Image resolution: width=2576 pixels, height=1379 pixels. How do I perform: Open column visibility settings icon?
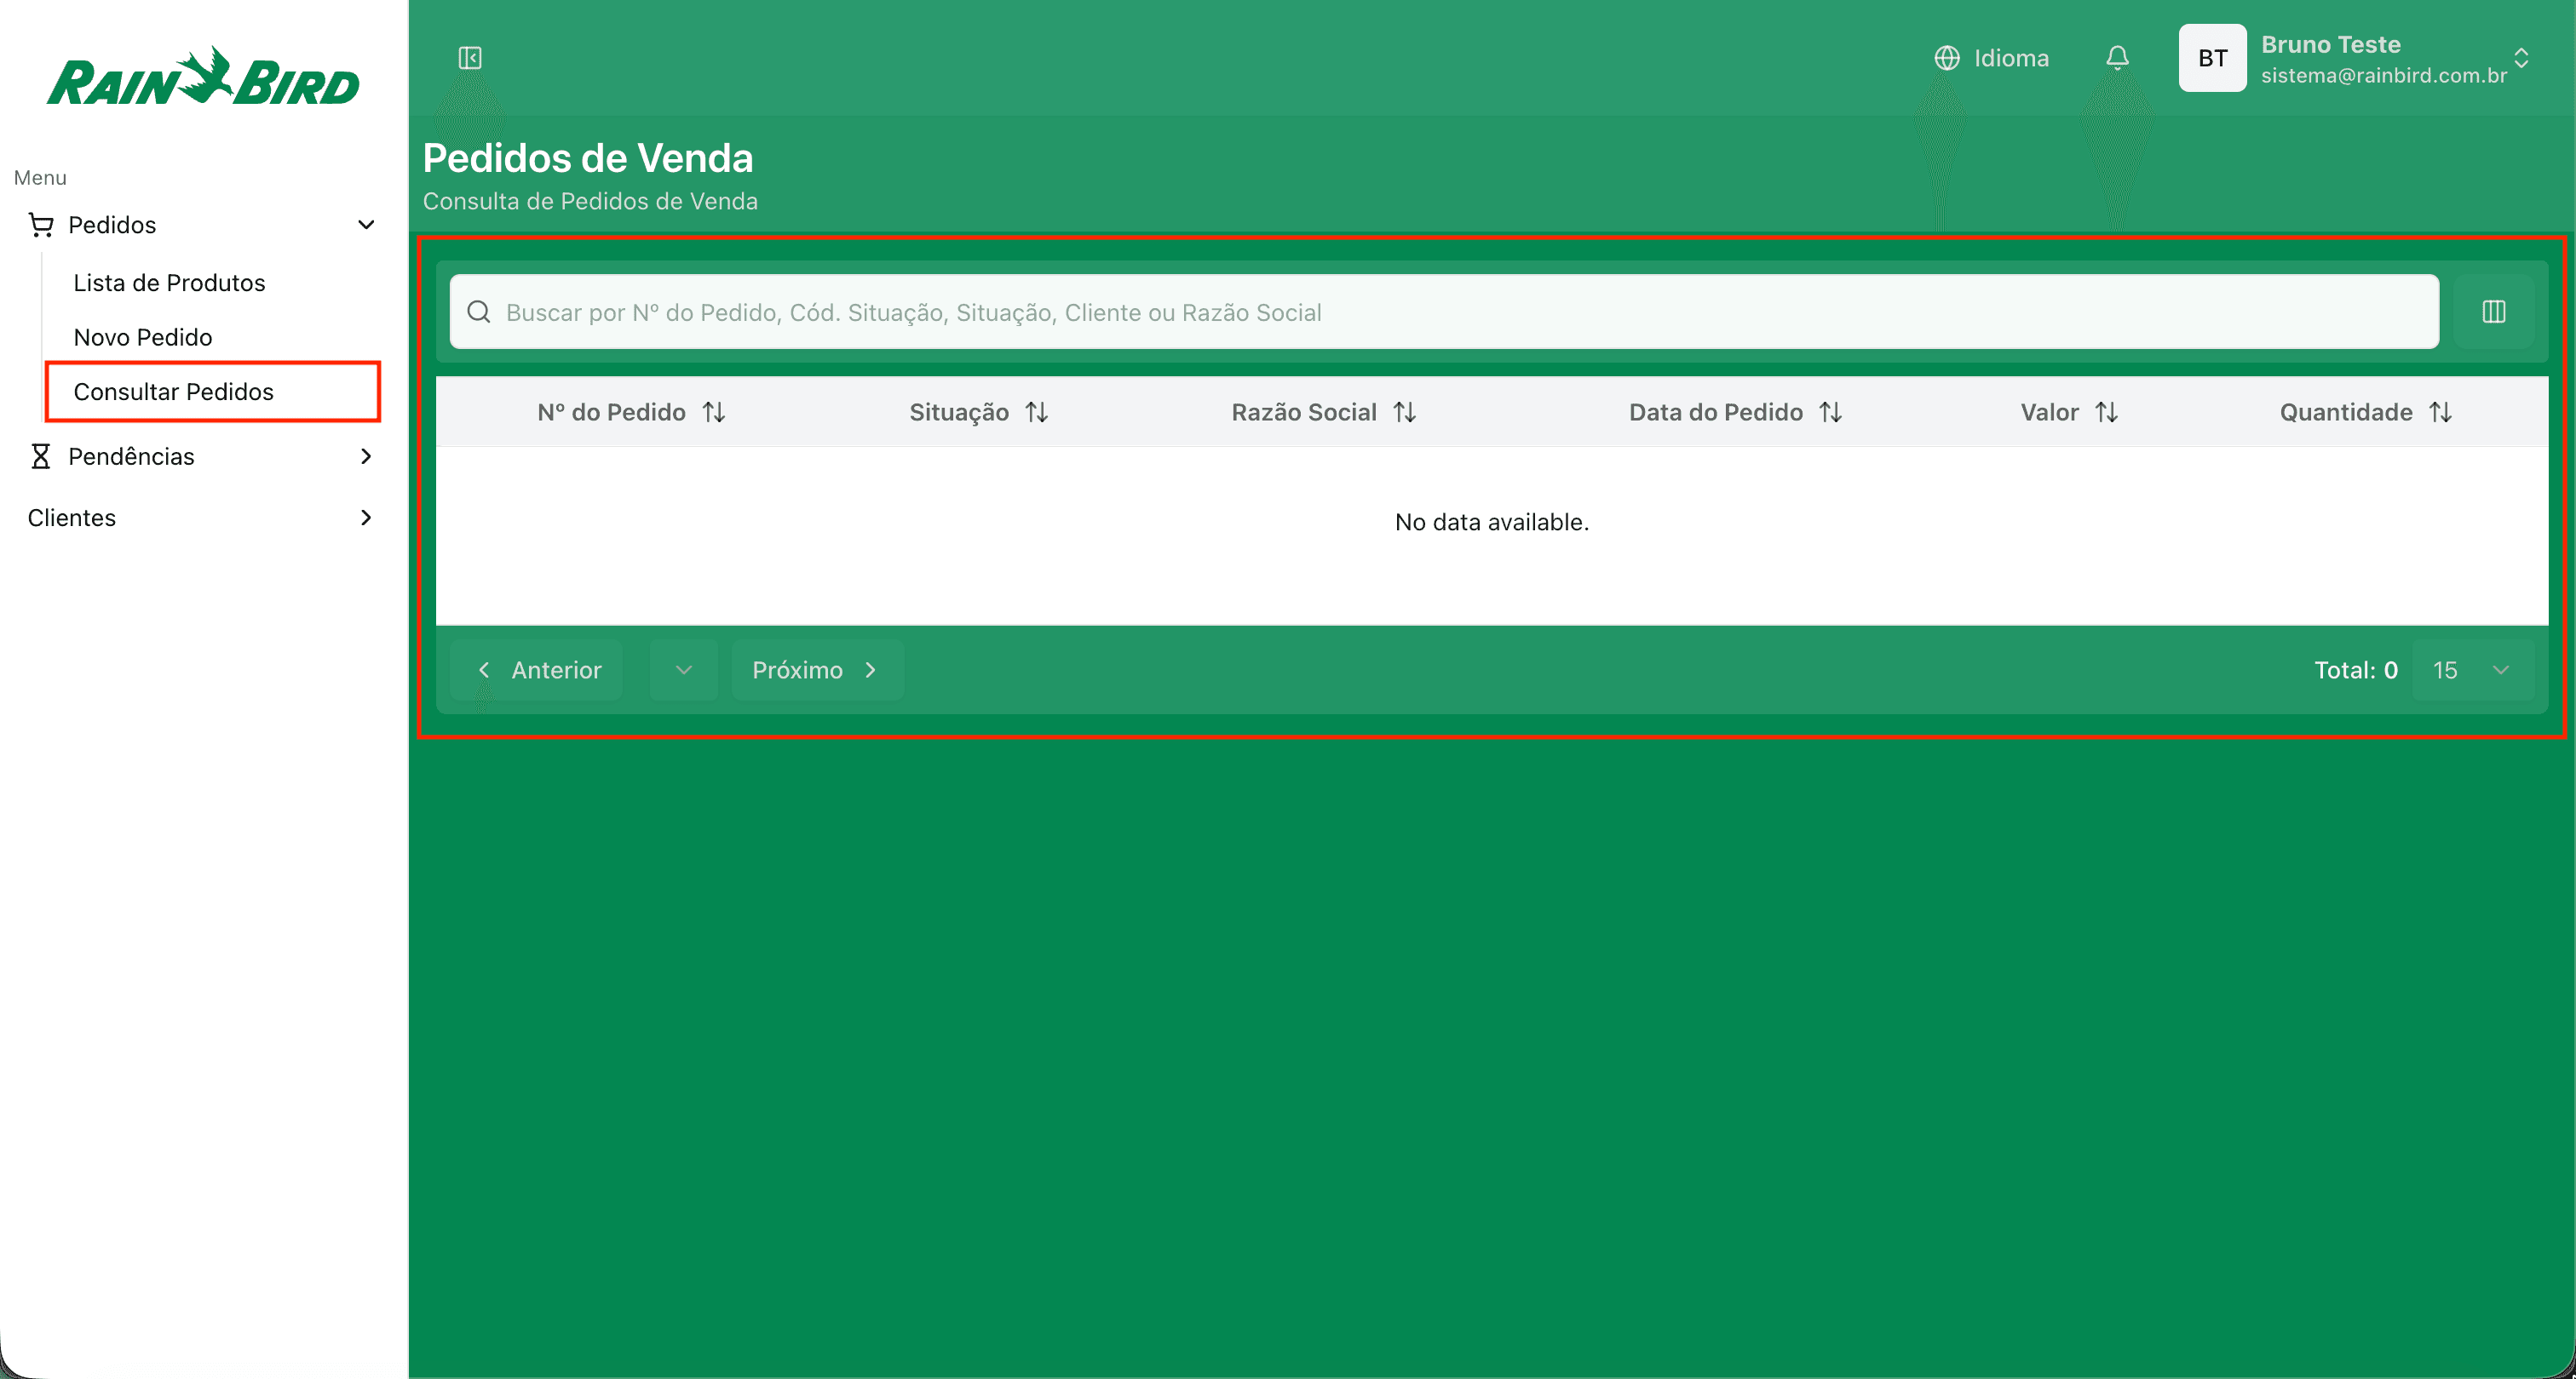point(2493,312)
